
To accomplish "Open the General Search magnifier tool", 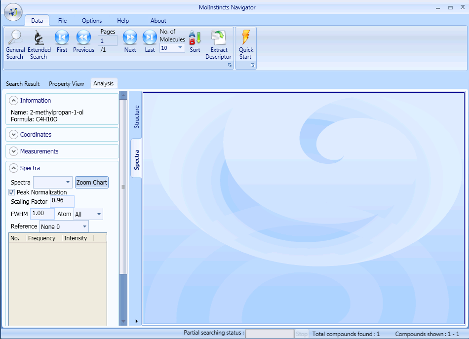I will pos(15,44).
